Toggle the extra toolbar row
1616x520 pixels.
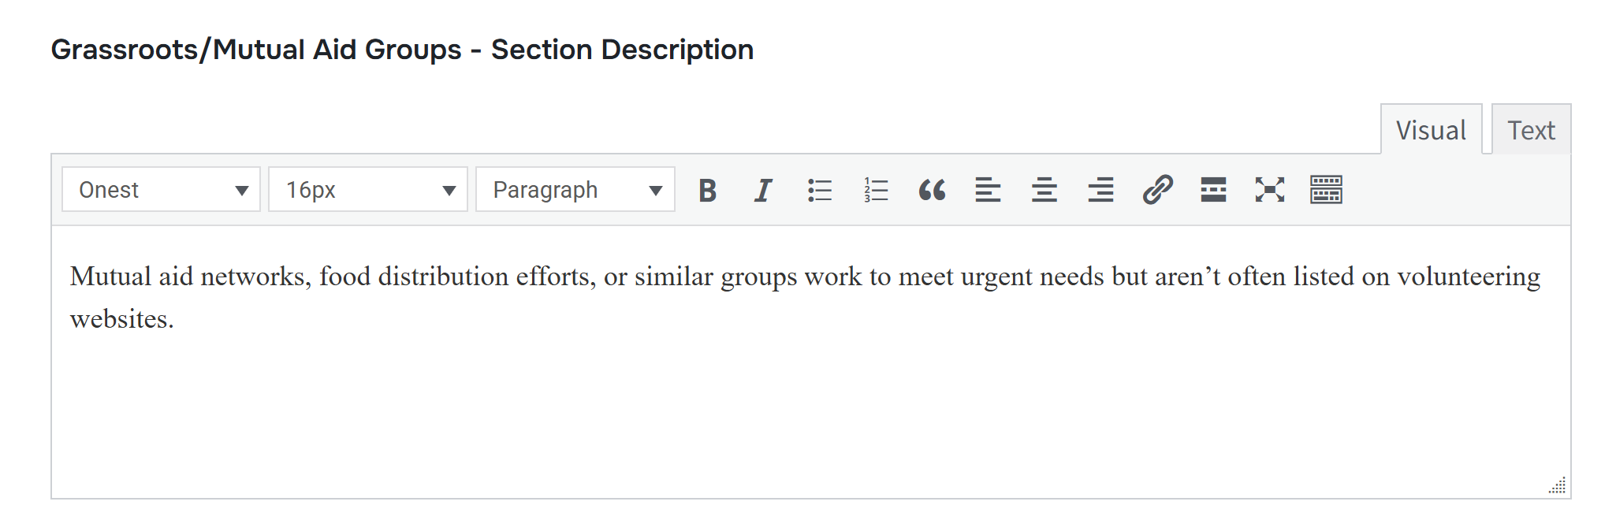pos(1326,190)
